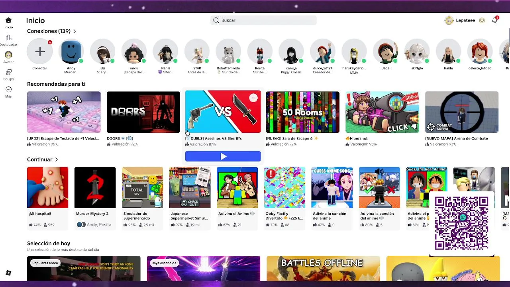
Task: Click the Recomendadas para ti heading
Action: [56, 84]
